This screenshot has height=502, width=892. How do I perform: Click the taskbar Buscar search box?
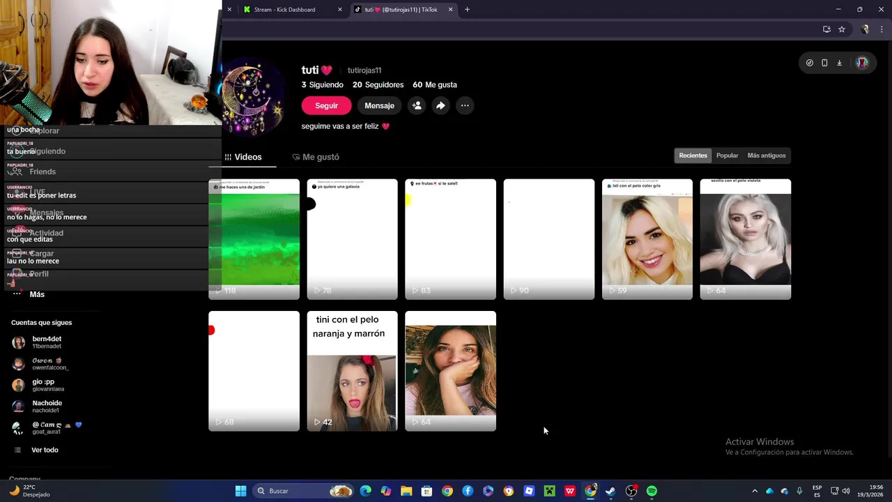(304, 491)
